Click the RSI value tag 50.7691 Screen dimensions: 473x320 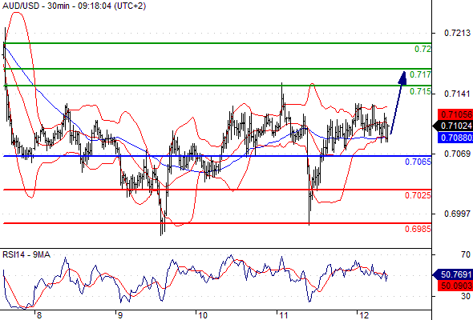tap(454, 274)
